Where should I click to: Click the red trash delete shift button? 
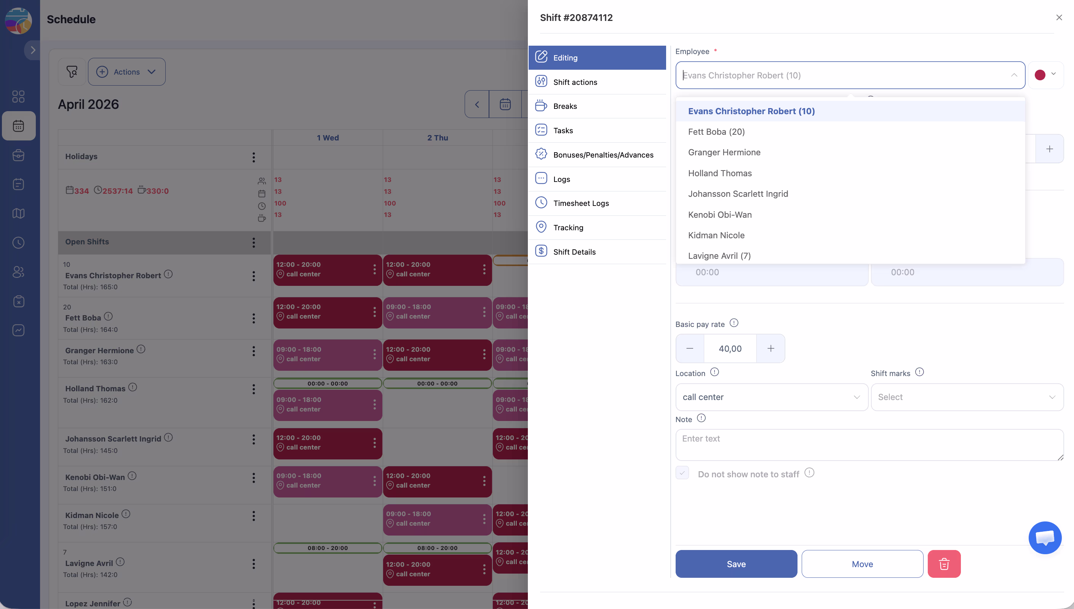tap(943, 564)
